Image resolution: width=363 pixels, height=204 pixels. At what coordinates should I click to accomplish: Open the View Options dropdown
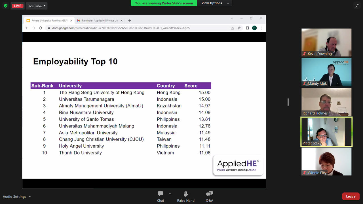215,3
